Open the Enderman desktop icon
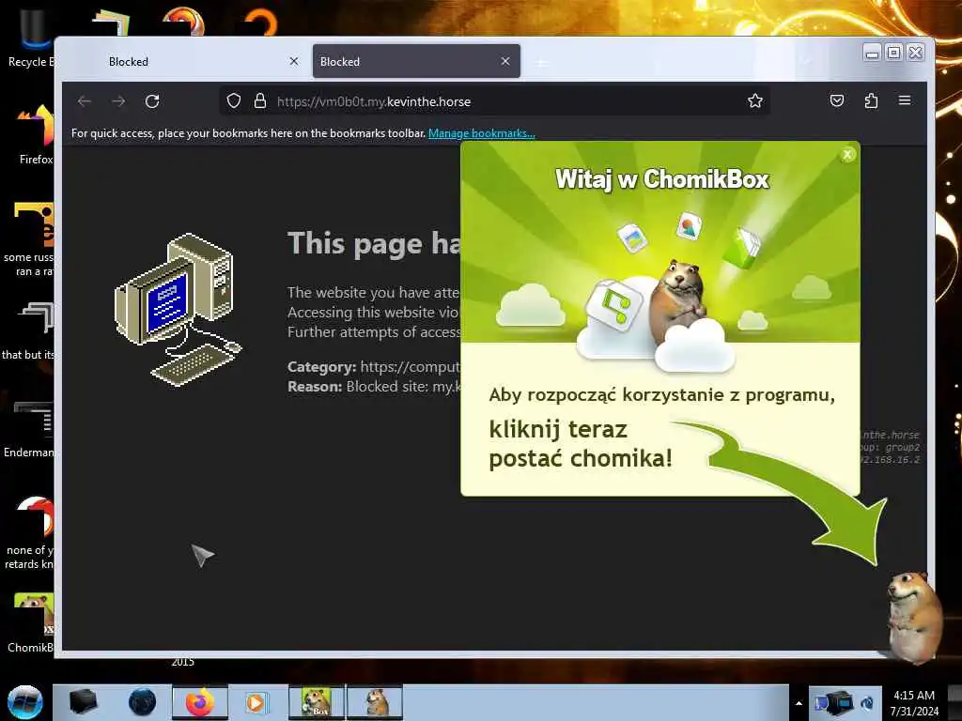The width and height of the screenshot is (962, 721). tap(31, 429)
